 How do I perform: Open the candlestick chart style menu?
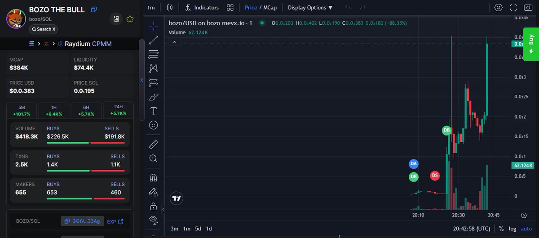pos(169,8)
